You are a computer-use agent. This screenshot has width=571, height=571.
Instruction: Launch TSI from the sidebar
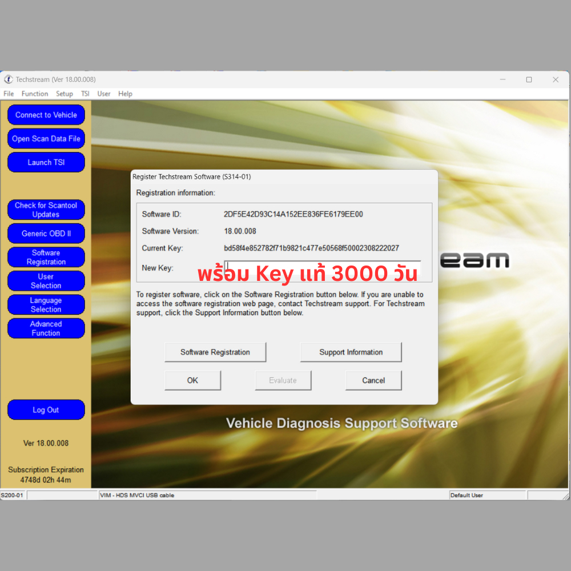coord(46,162)
